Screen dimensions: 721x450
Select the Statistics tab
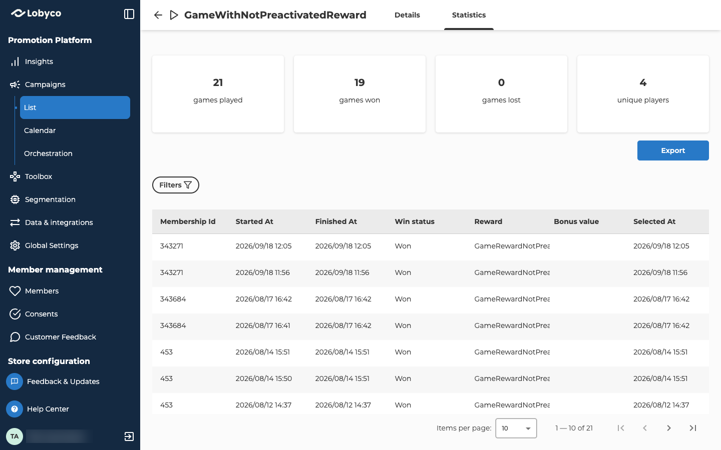469,15
